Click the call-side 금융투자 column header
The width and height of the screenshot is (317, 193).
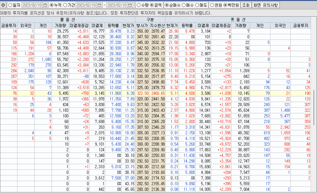(9, 25)
